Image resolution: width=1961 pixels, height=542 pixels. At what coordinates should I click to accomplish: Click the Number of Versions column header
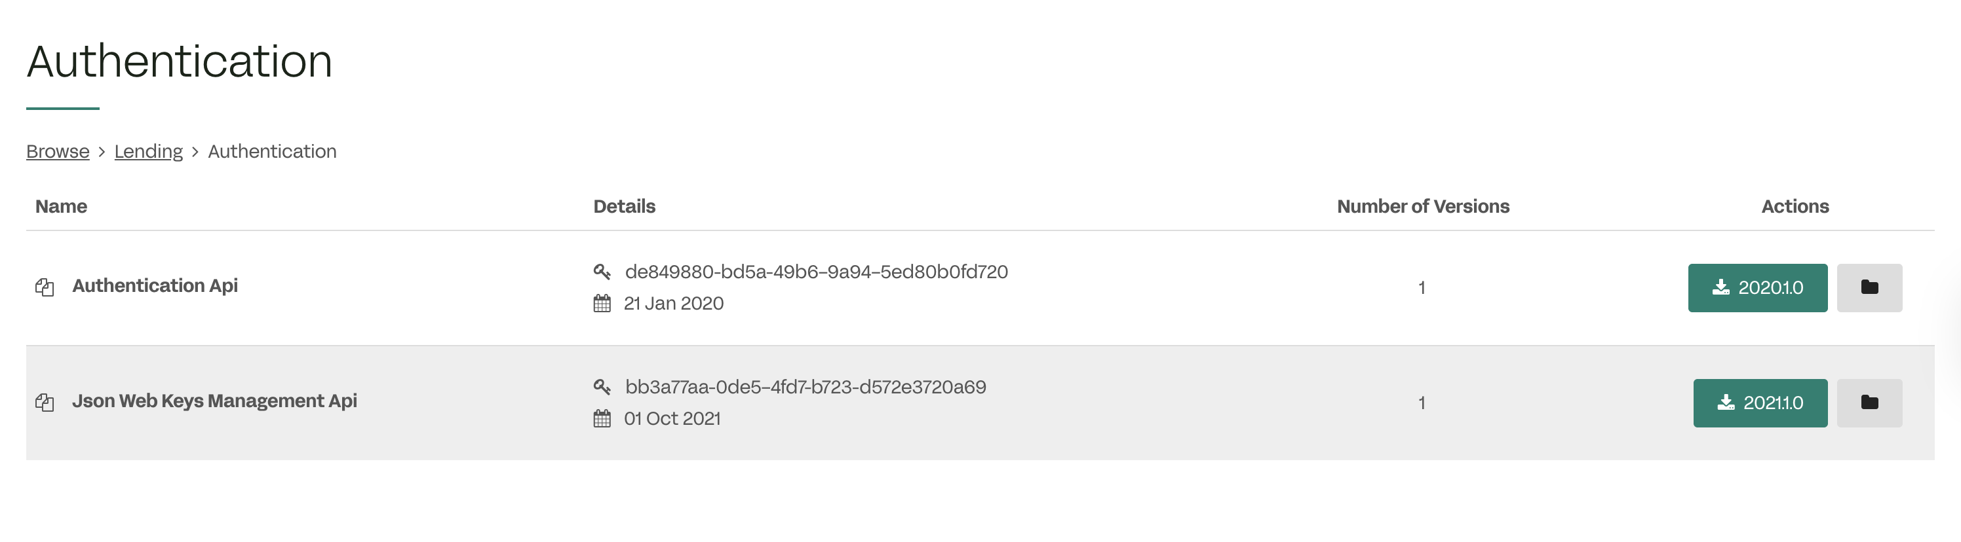coord(1422,206)
